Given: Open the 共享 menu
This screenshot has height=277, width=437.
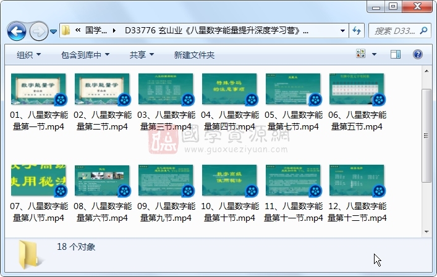Looking at the screenshot, I should [142, 55].
